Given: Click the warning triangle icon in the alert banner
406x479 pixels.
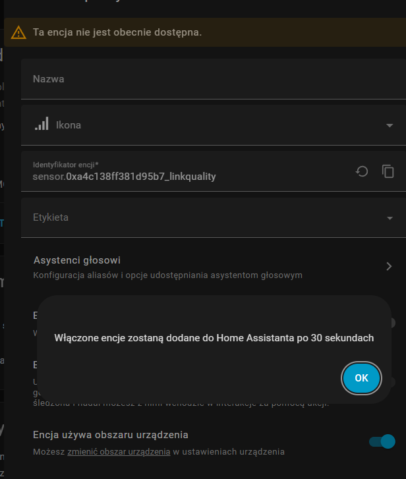Looking at the screenshot, I should pos(20,32).
